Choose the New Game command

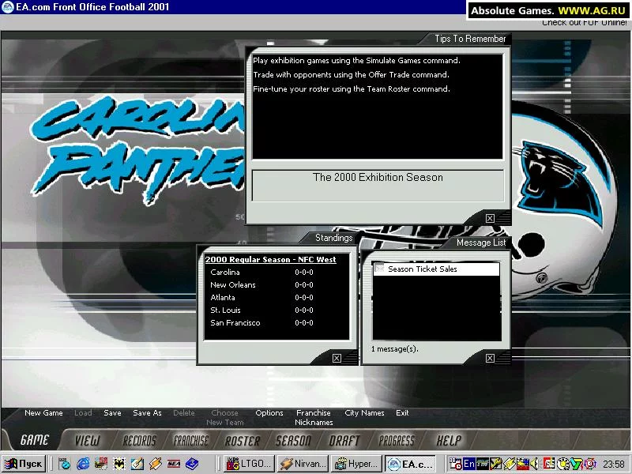[43, 413]
